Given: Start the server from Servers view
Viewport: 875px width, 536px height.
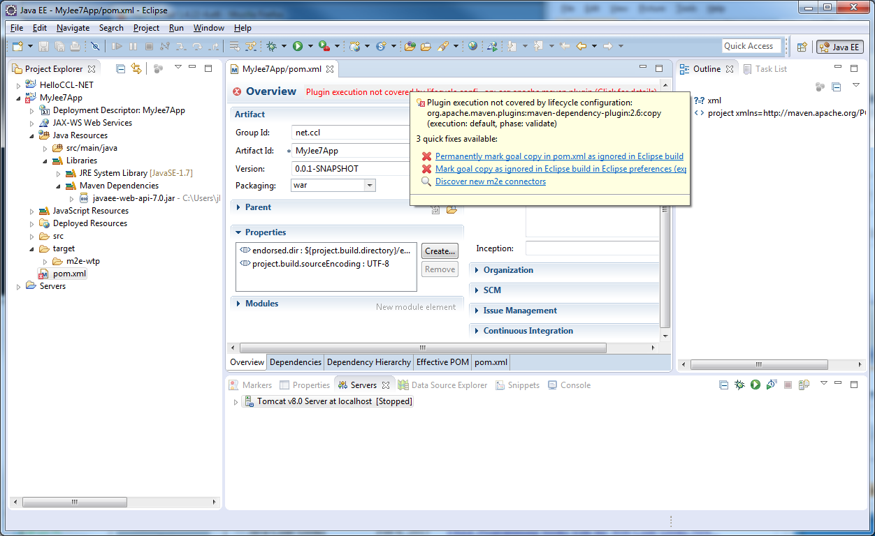Looking at the screenshot, I should [755, 385].
